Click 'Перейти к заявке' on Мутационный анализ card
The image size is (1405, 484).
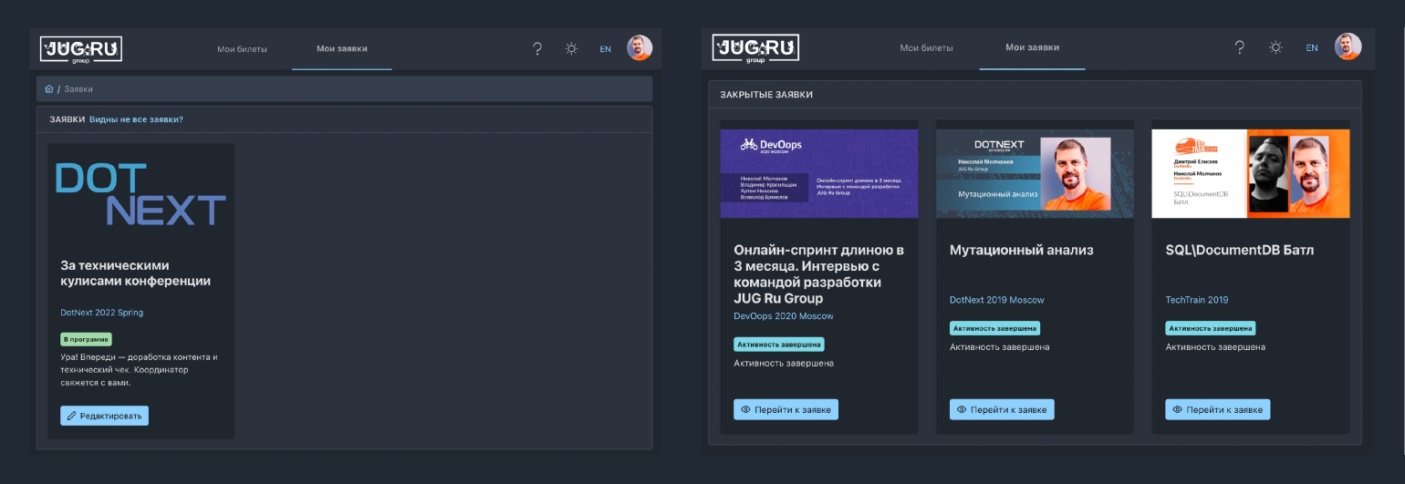pos(1002,409)
